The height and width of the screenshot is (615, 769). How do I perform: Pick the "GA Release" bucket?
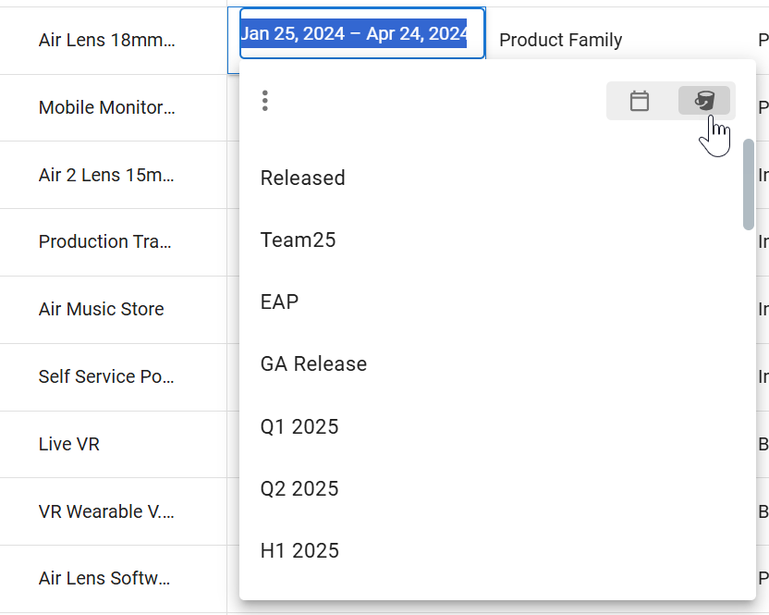pyautogui.click(x=314, y=363)
